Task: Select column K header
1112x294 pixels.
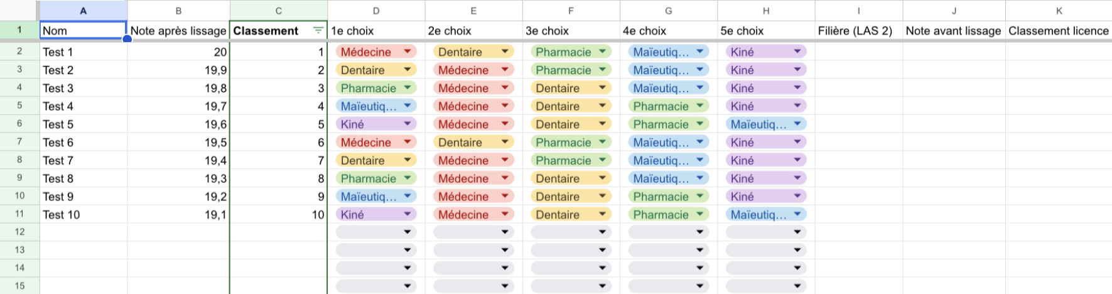Action: coord(1059,11)
